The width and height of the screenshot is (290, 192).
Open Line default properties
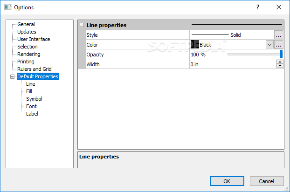click(30, 84)
